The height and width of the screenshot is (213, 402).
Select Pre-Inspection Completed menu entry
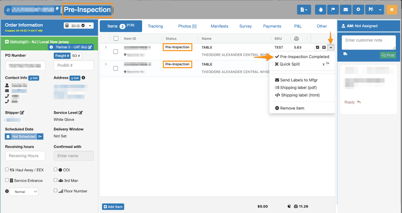pyautogui.click(x=302, y=57)
